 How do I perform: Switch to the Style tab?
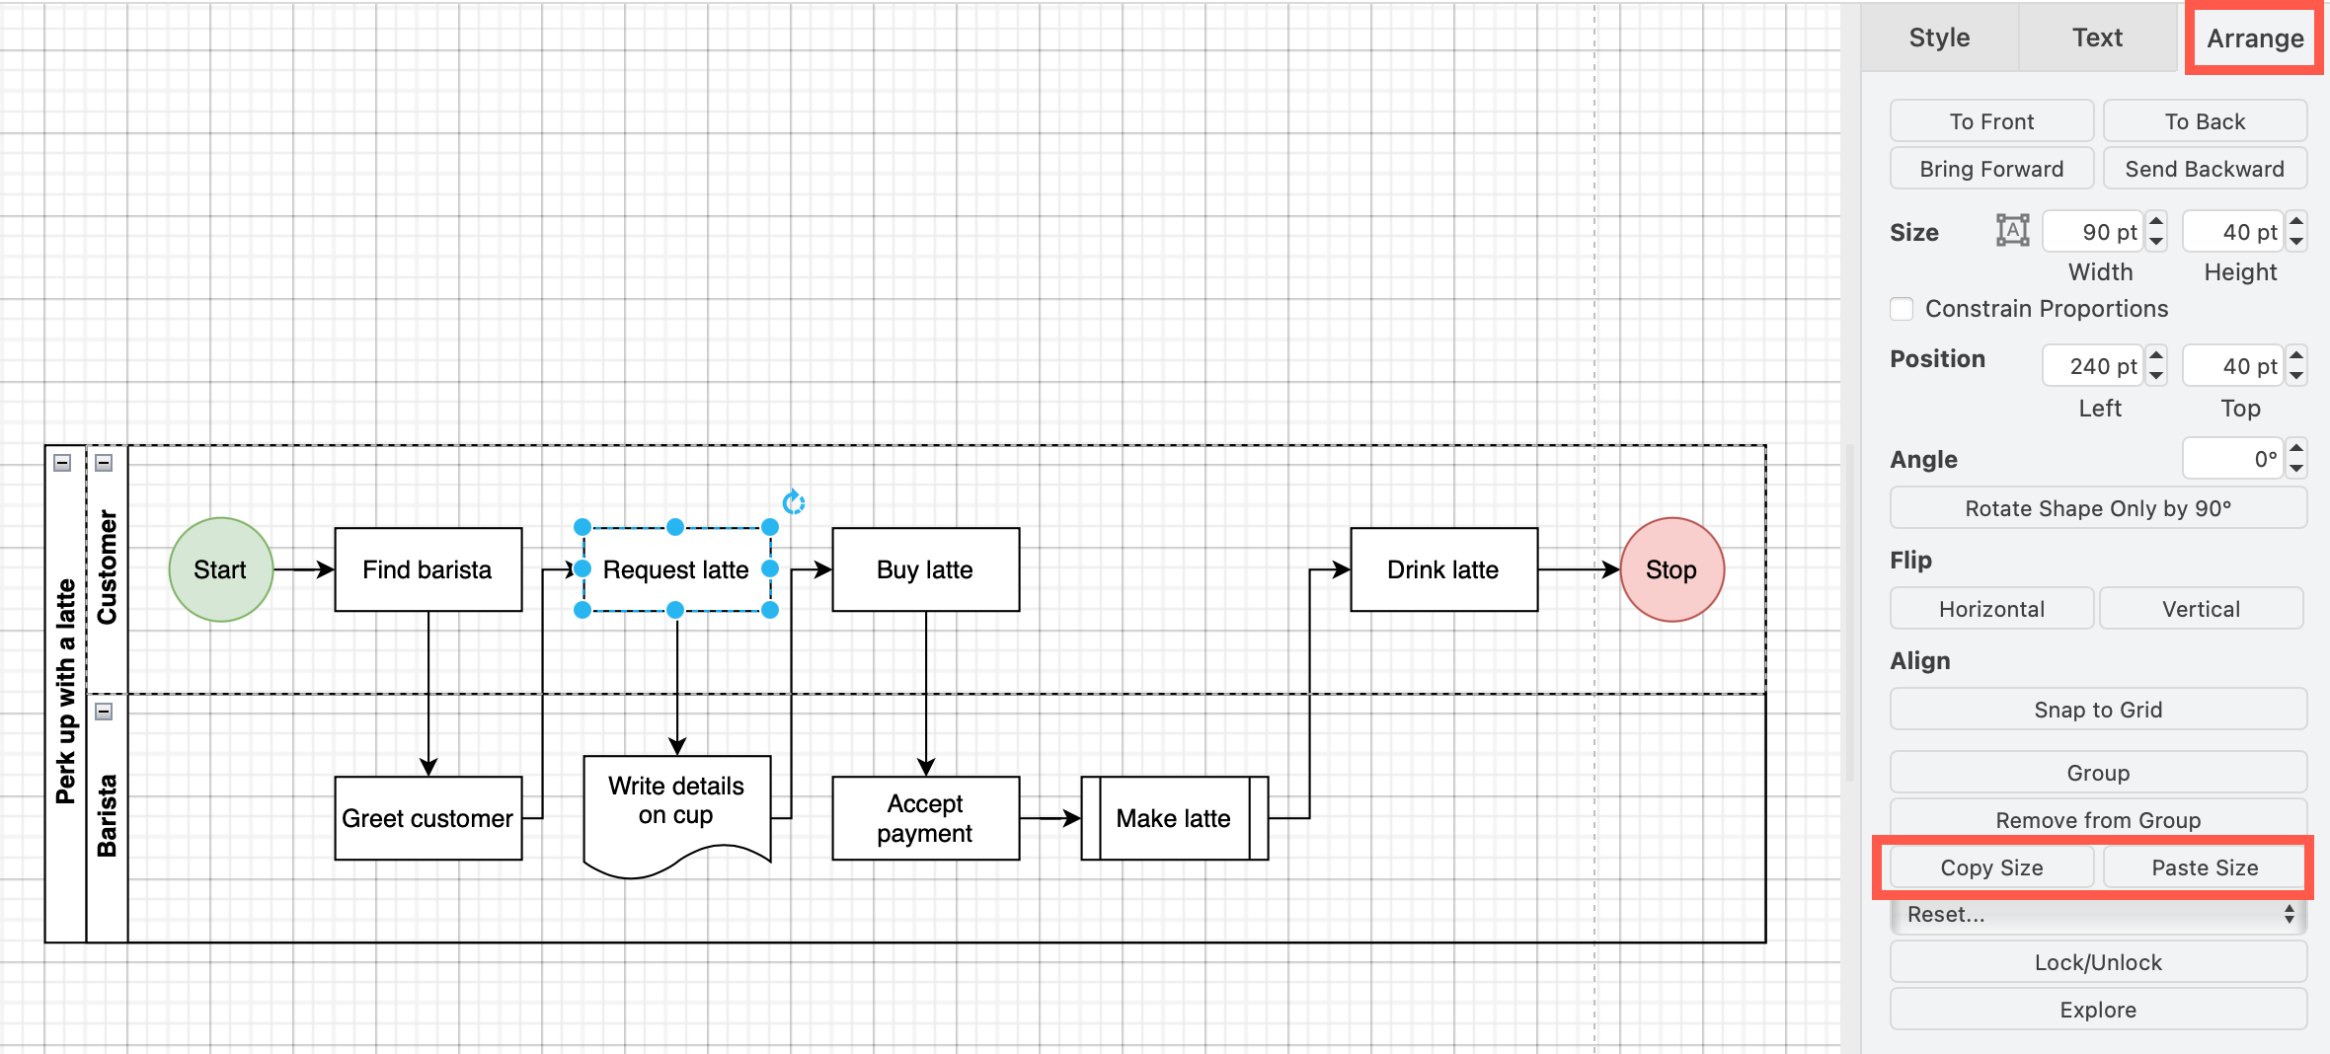tap(1938, 38)
